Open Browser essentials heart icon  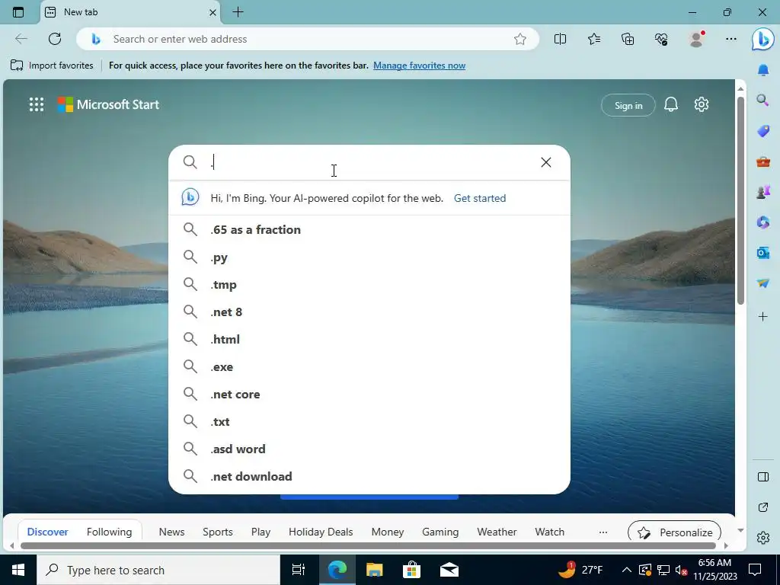[661, 39]
